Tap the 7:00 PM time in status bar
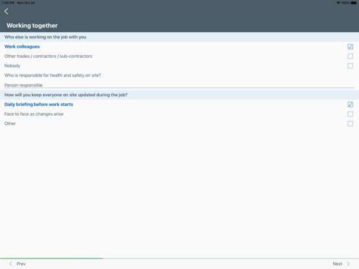Viewport: 359px width, 269px height. pyautogui.click(x=8, y=3)
